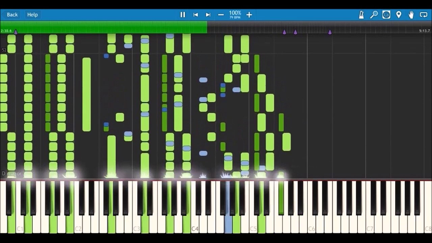
Task: Toggle the key note labels icon
Action: (x=386, y=15)
